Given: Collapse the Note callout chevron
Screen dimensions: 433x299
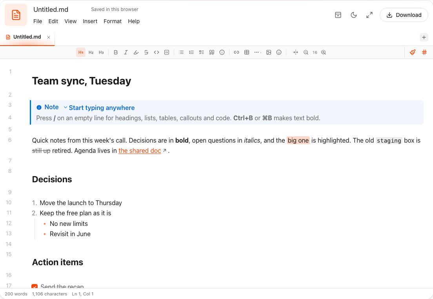Looking at the screenshot, I should [65, 107].
